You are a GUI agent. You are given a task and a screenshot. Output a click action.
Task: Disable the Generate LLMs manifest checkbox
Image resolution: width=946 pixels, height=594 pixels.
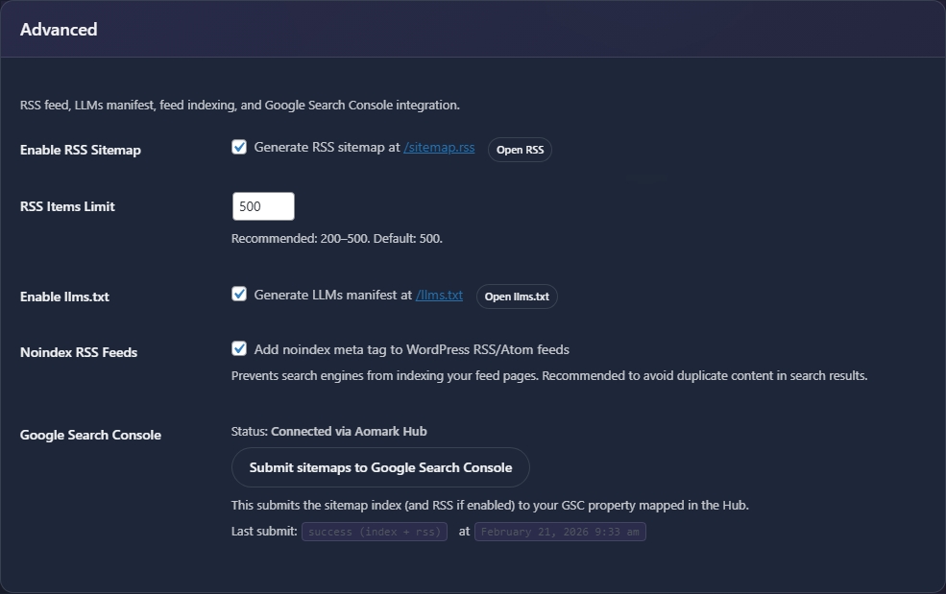click(239, 293)
